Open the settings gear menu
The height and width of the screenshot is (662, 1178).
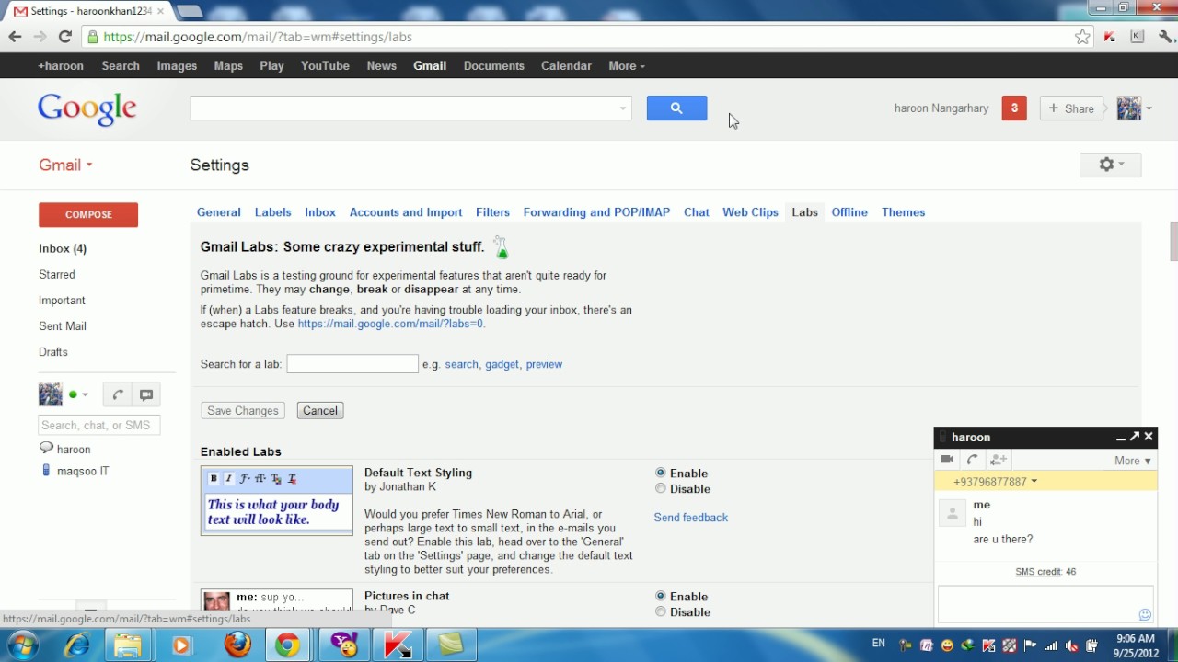point(1110,165)
